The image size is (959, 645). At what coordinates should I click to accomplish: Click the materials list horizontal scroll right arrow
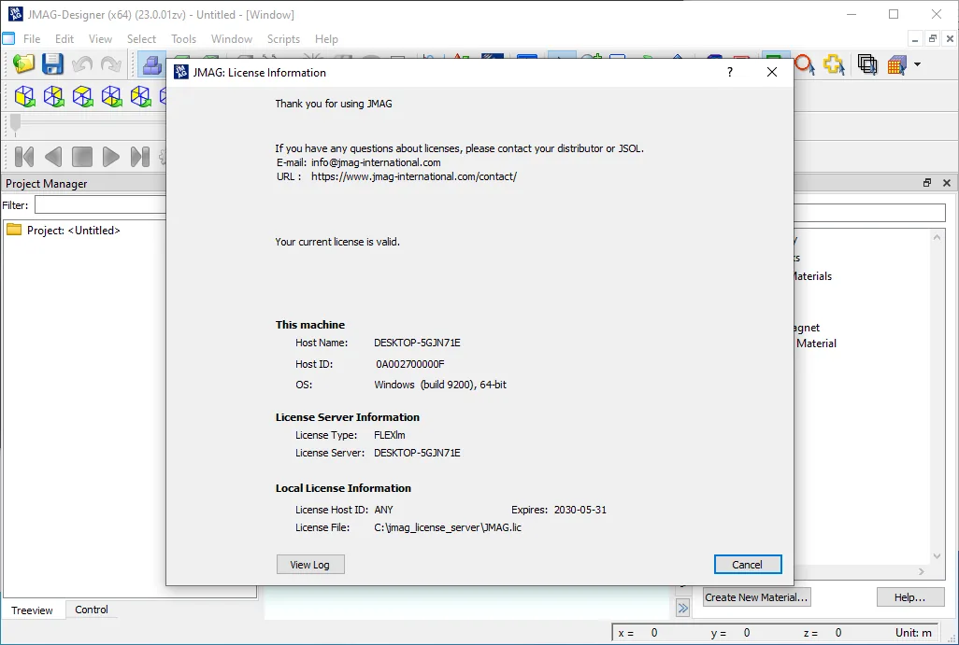(922, 571)
